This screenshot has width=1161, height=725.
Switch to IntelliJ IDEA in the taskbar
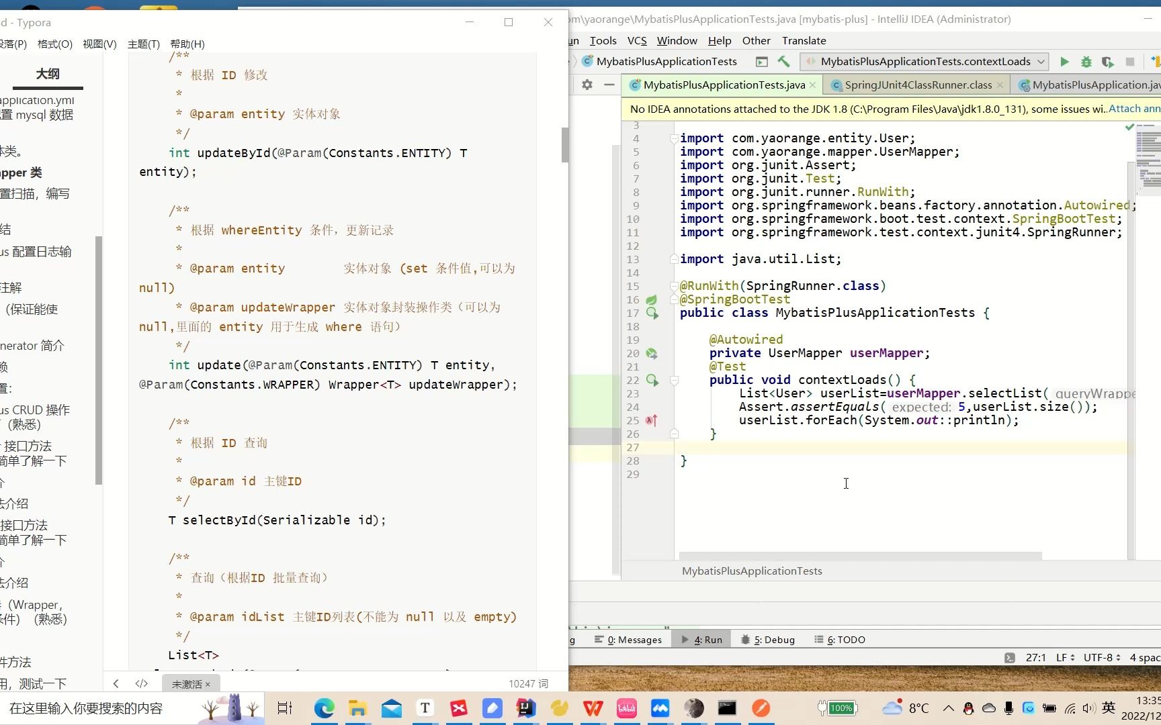coord(525,708)
